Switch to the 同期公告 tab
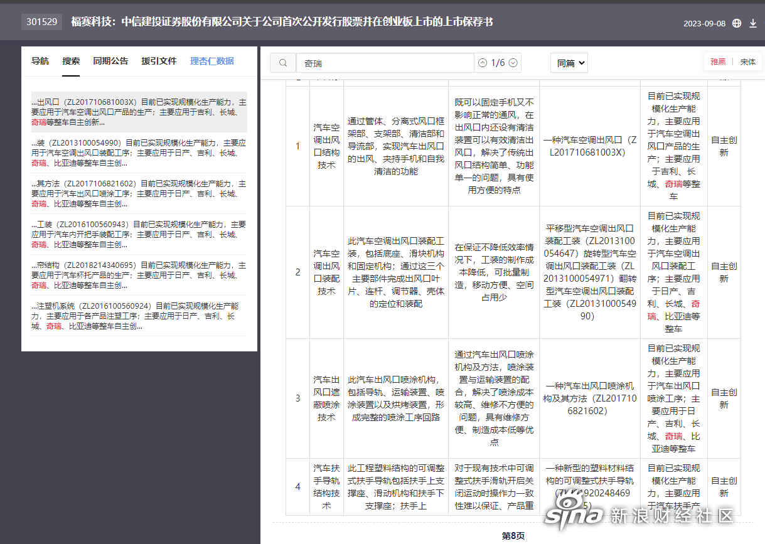The width and height of the screenshot is (765, 544). 110,61
